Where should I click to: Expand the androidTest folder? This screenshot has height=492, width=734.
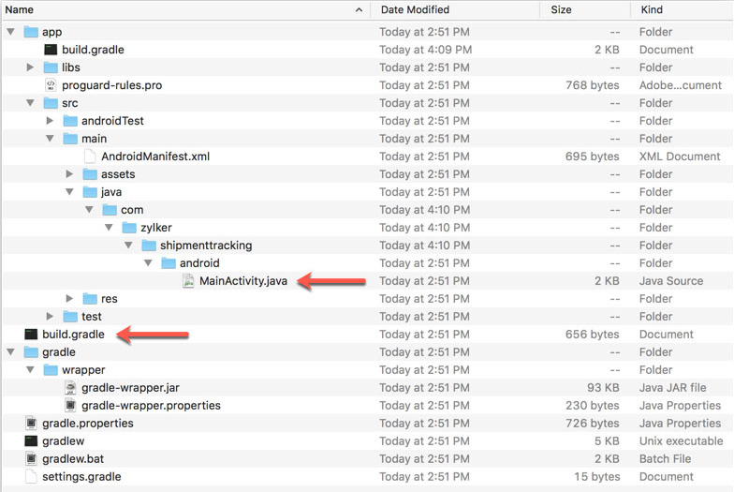[x=50, y=121]
